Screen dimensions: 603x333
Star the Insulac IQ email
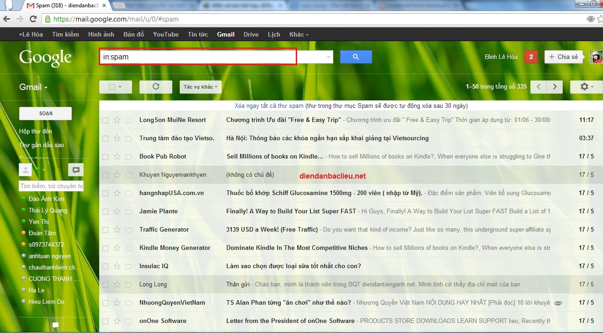pos(117,266)
